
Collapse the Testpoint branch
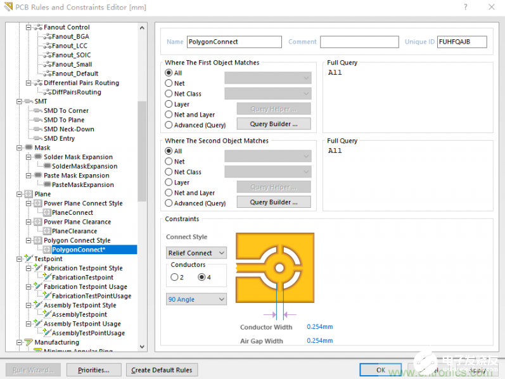(19, 259)
